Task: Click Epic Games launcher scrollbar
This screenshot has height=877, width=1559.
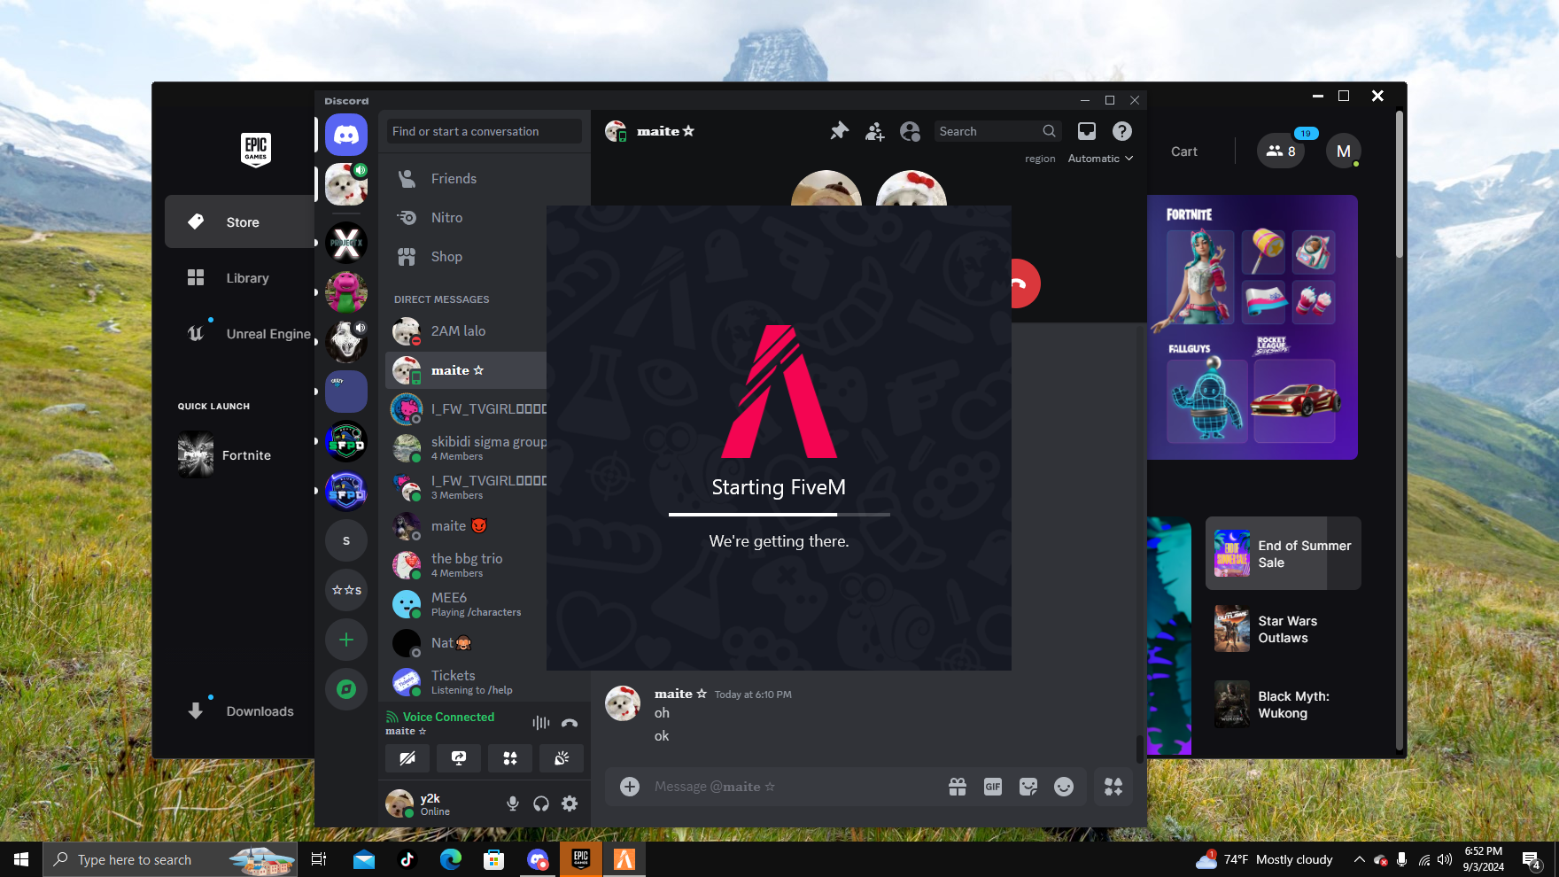Action: [x=1400, y=184]
